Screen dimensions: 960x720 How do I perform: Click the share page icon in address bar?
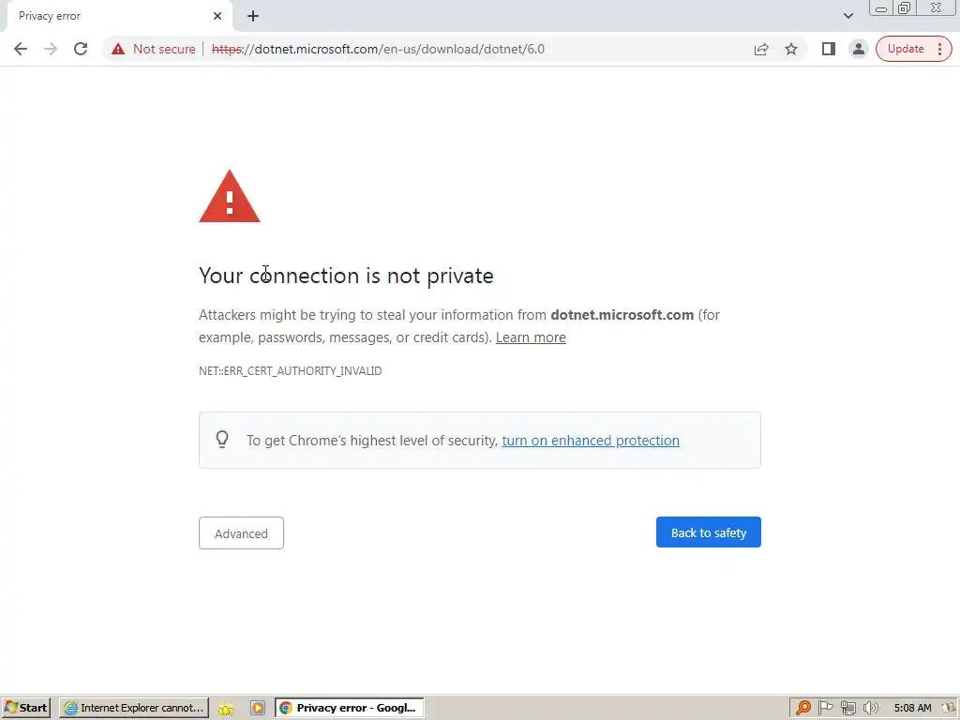(761, 49)
